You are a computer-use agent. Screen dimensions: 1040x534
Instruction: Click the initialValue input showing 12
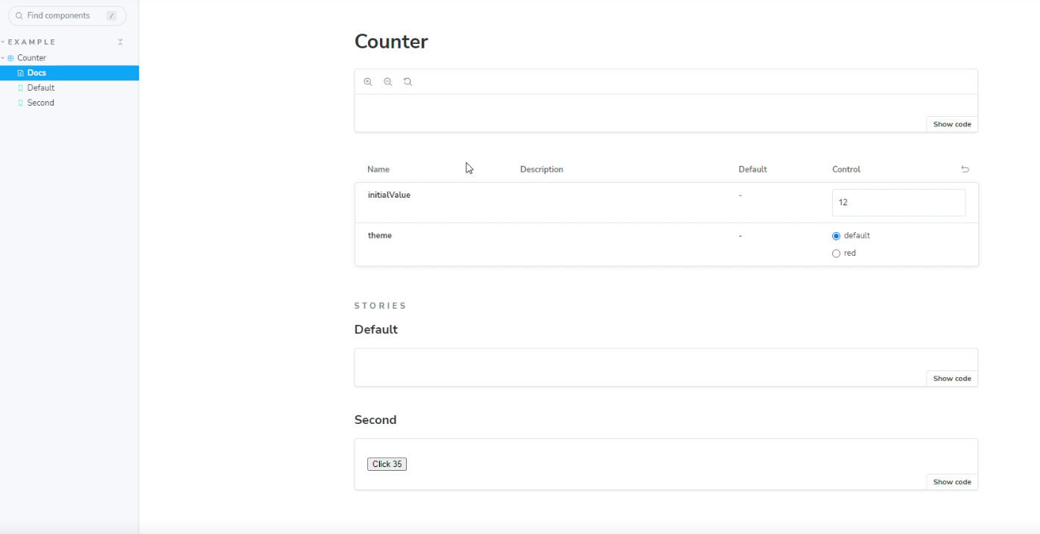898,202
